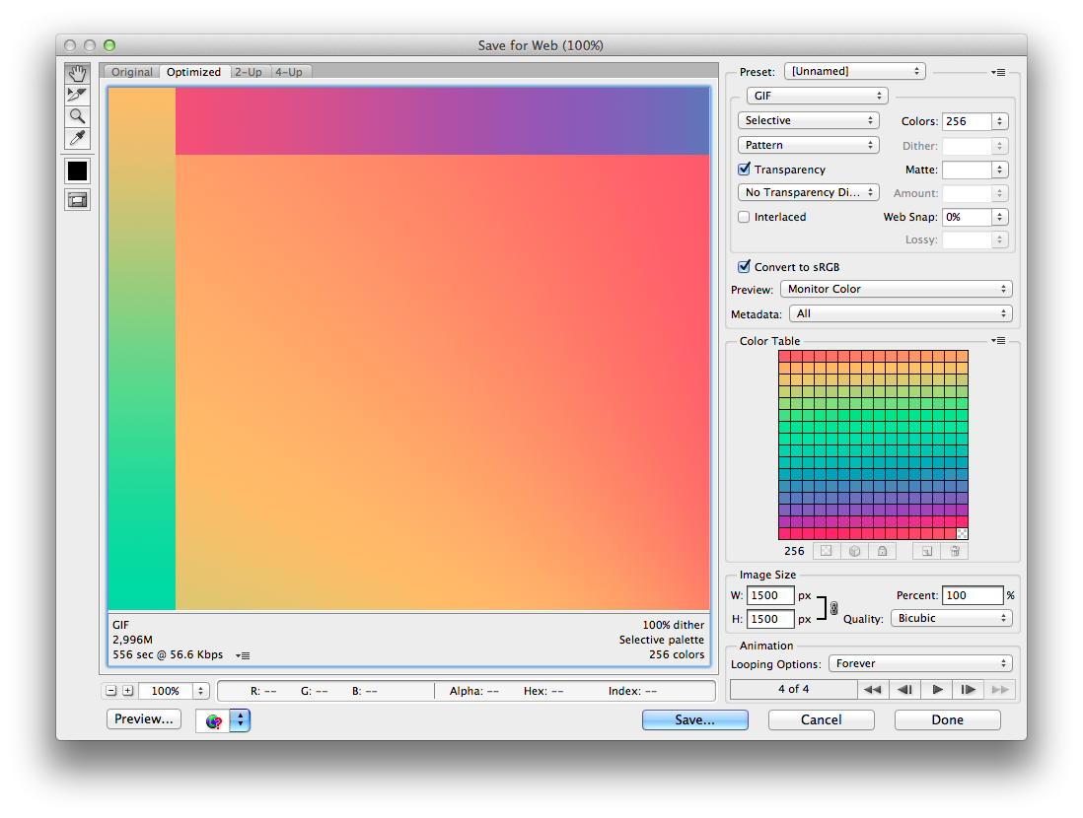Viewport: 1083px width, 818px height.
Task: Click the image height H field
Action: pos(770,619)
